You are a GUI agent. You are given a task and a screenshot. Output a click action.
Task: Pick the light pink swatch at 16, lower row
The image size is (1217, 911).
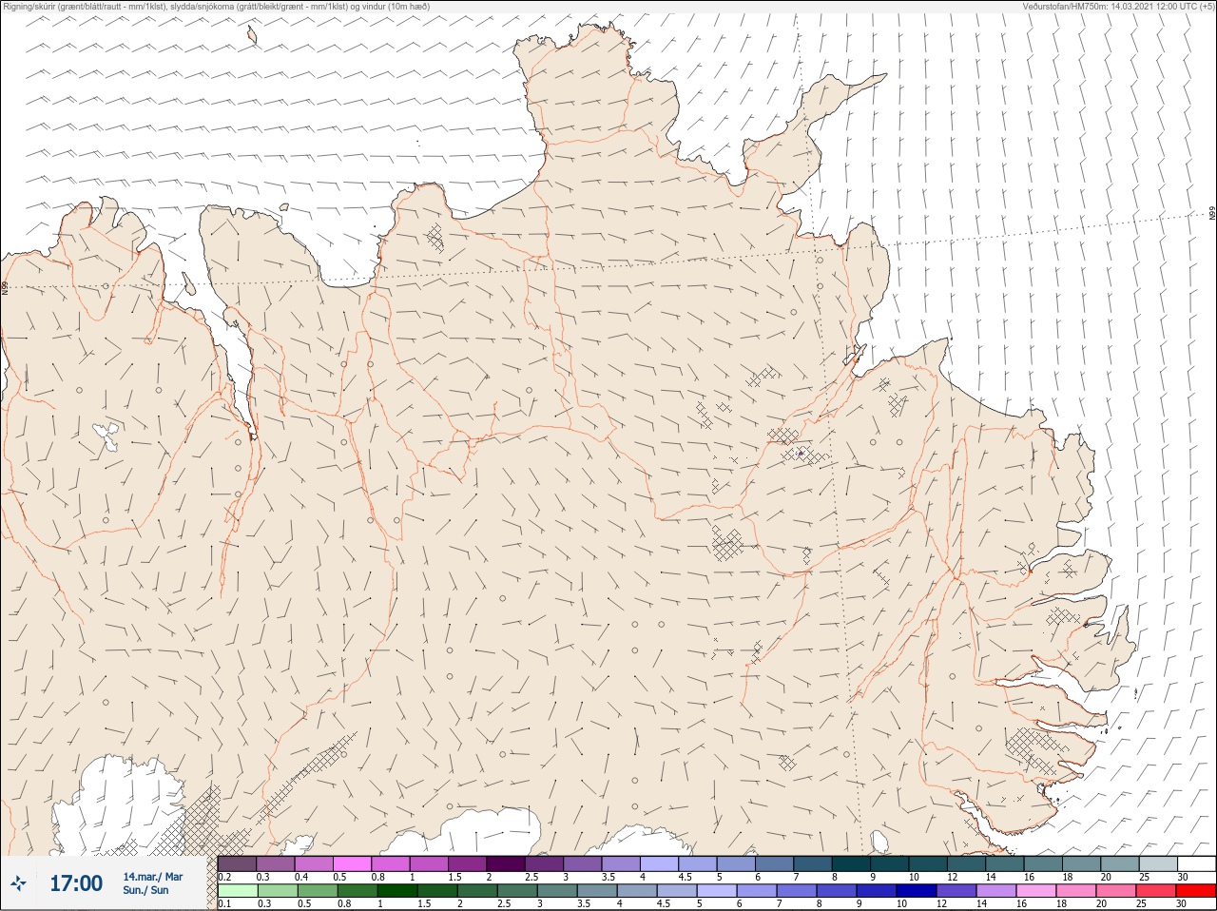pos(1036,891)
